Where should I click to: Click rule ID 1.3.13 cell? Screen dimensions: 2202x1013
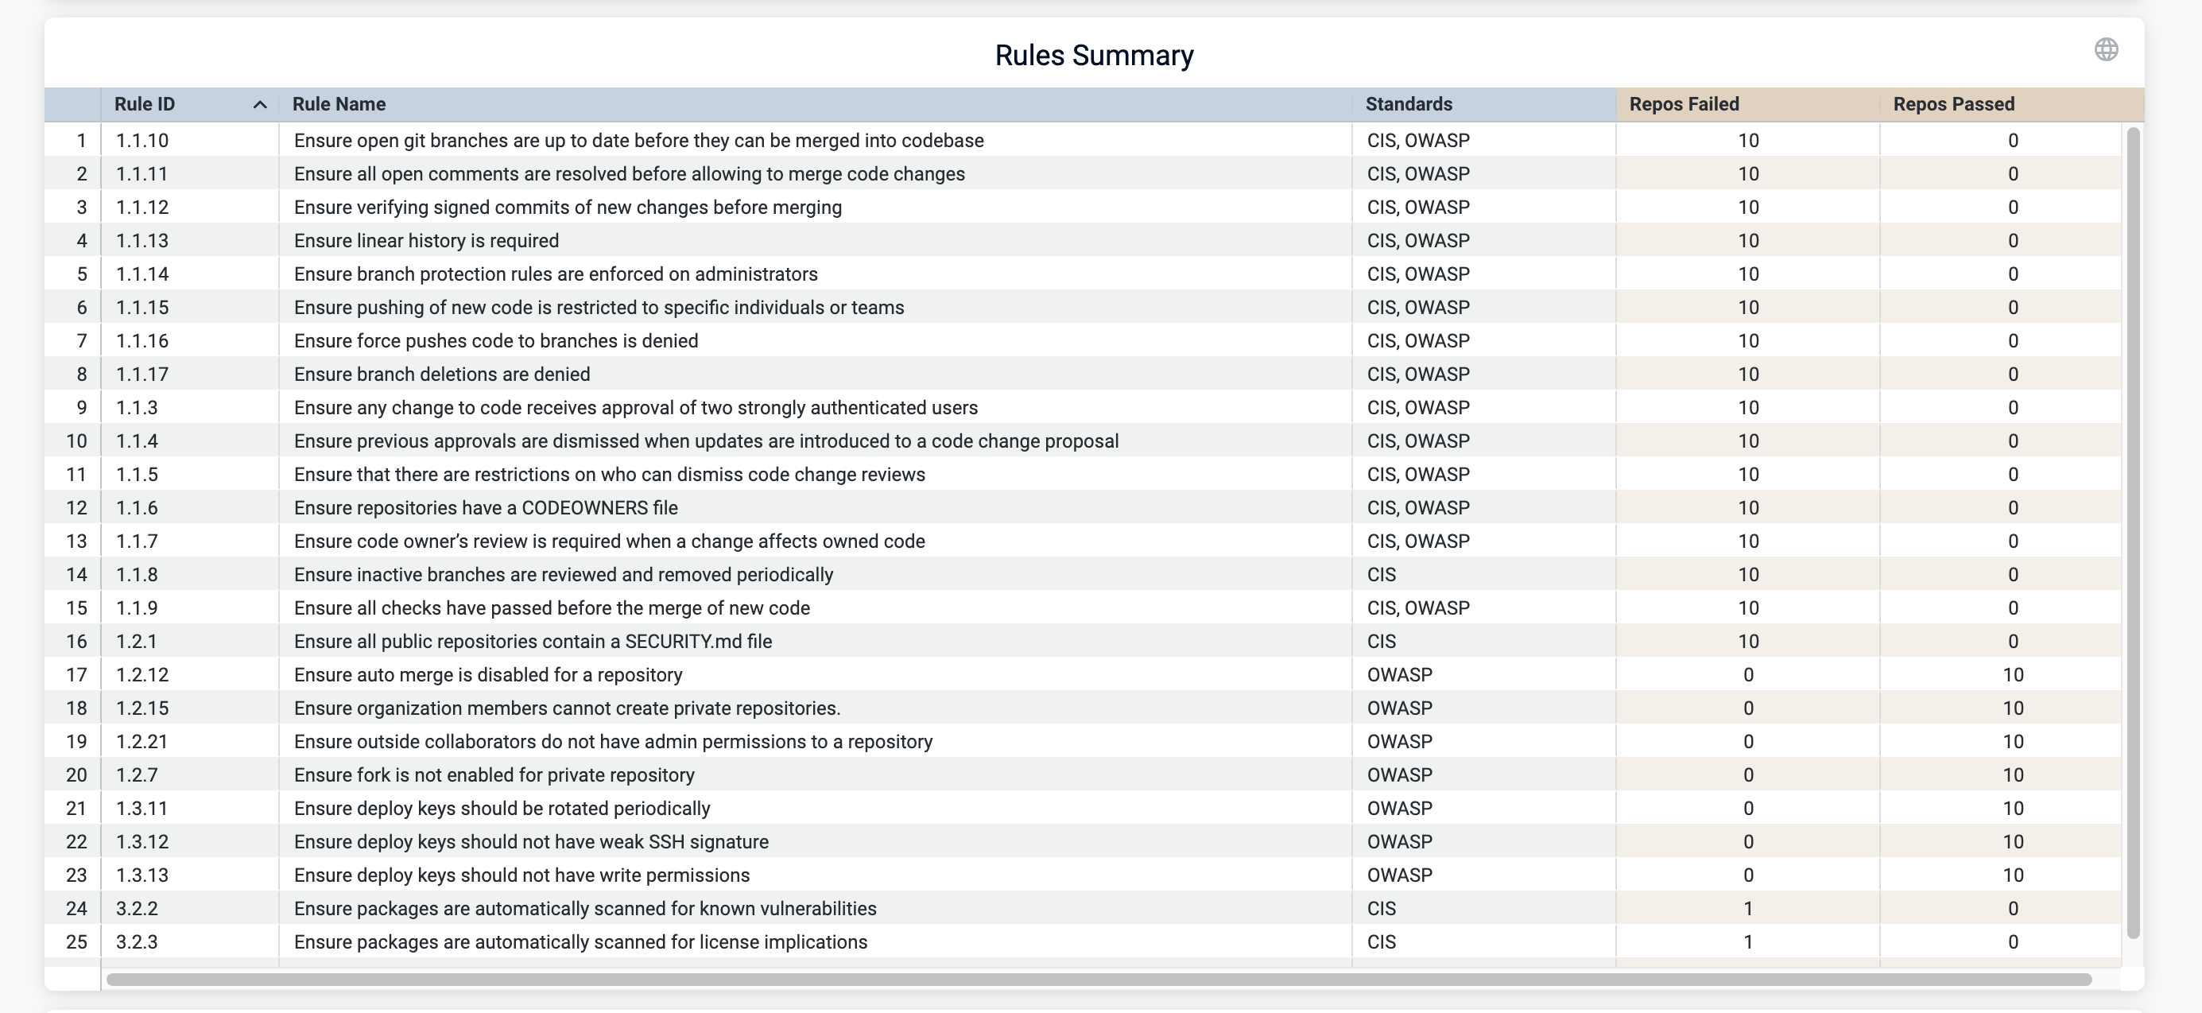coord(142,875)
